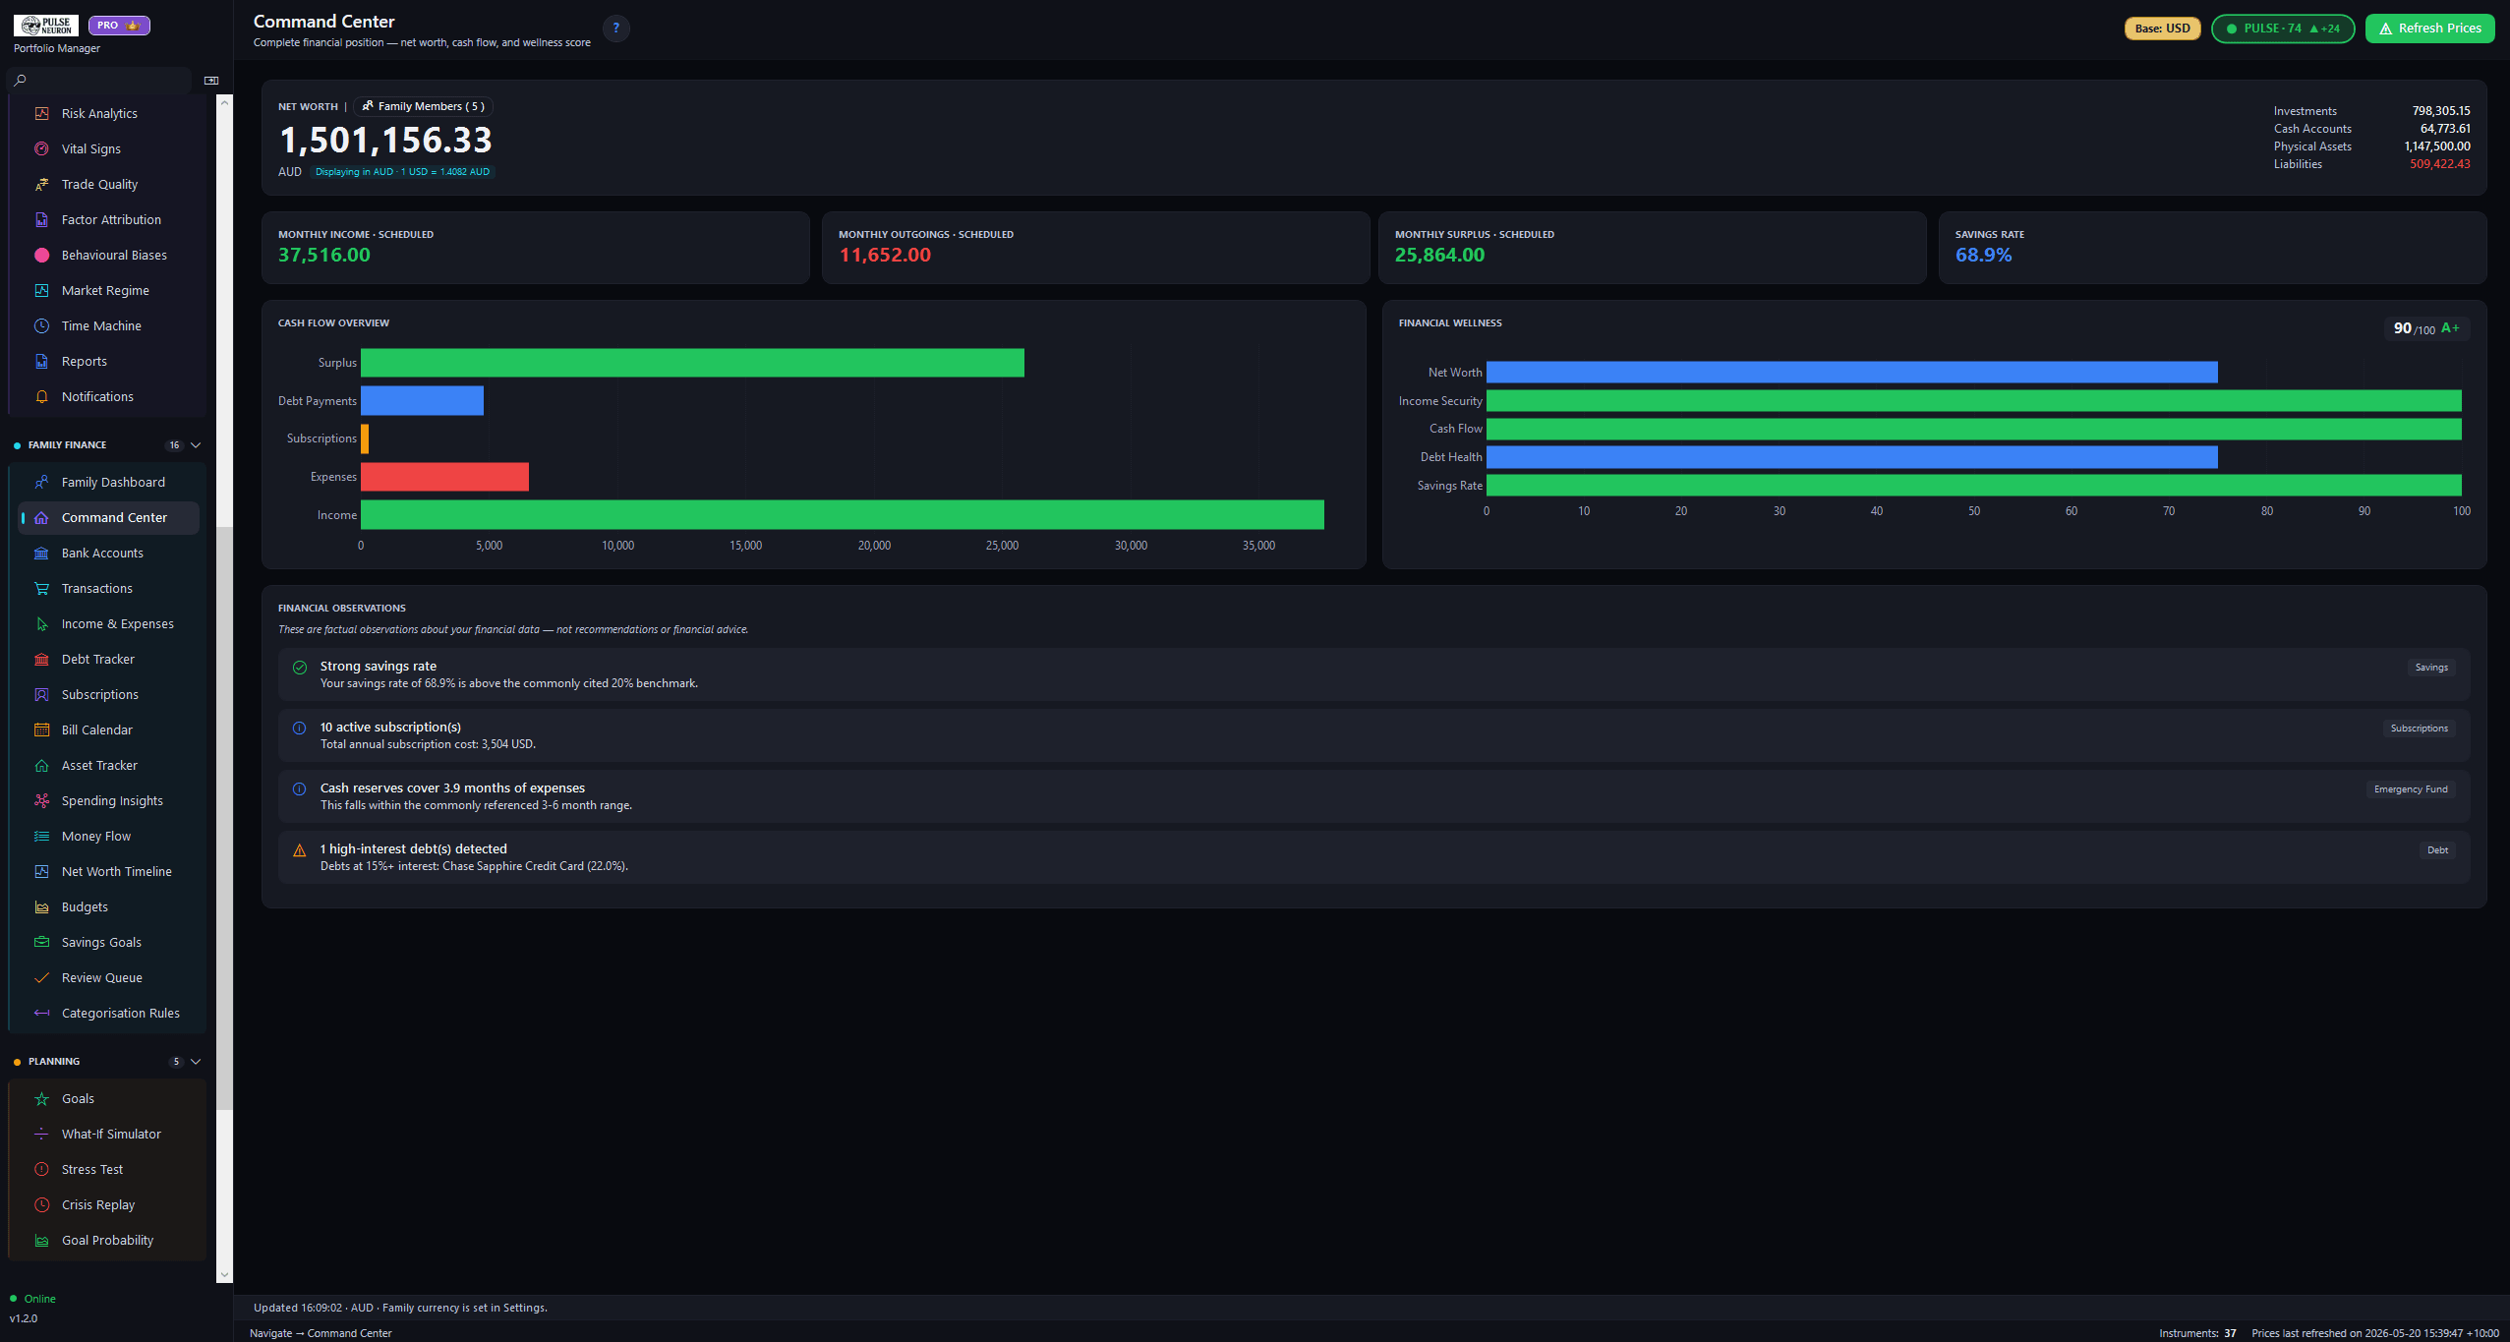Viewport: 2510px width, 1342px height.
Task: Collapse the Planning section chevron
Action: tap(196, 1061)
